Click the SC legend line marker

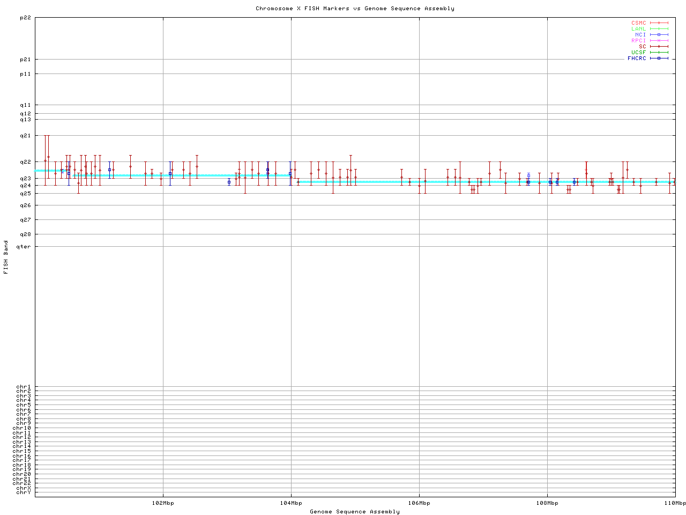(x=659, y=47)
